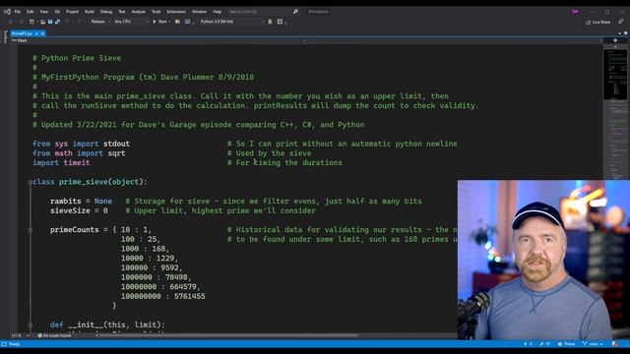Click the '1000000 : 78498,' dictionary entry
The width and height of the screenshot is (630, 354).
click(157, 277)
